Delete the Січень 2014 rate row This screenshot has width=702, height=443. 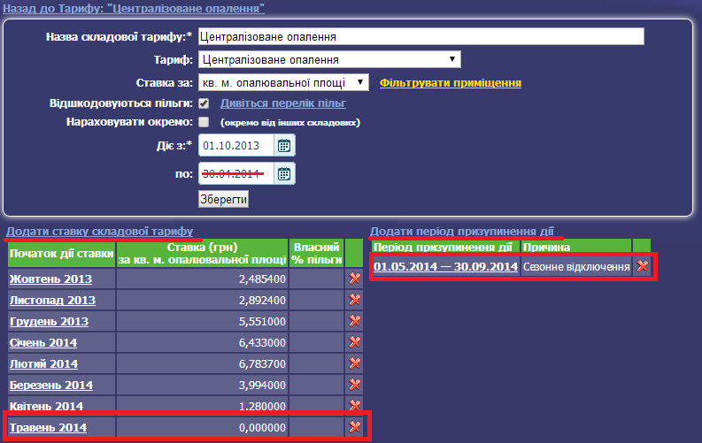click(355, 342)
